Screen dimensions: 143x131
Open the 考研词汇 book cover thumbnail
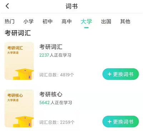point(19,61)
